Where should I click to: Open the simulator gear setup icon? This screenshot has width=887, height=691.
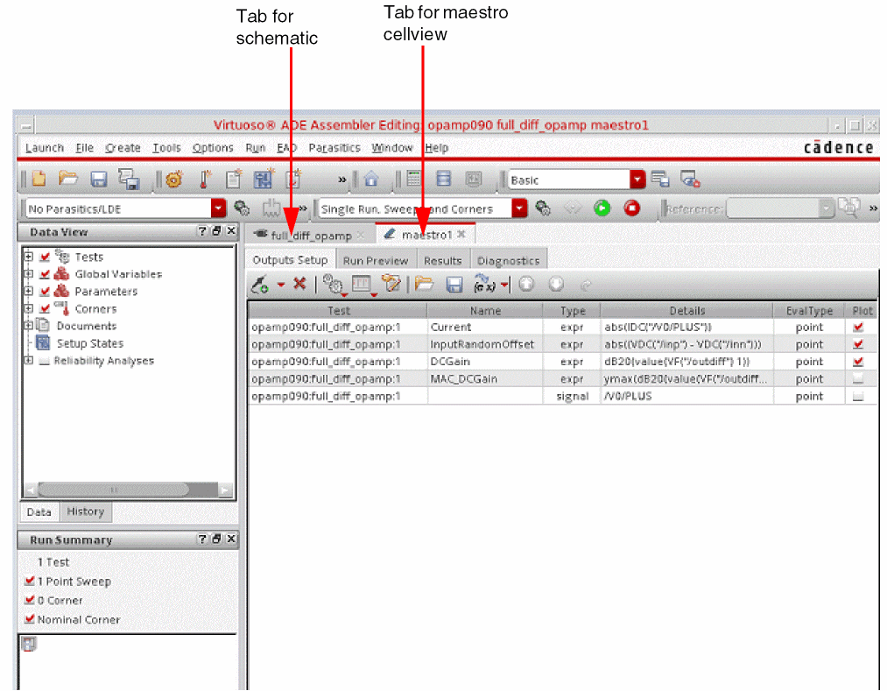click(173, 180)
